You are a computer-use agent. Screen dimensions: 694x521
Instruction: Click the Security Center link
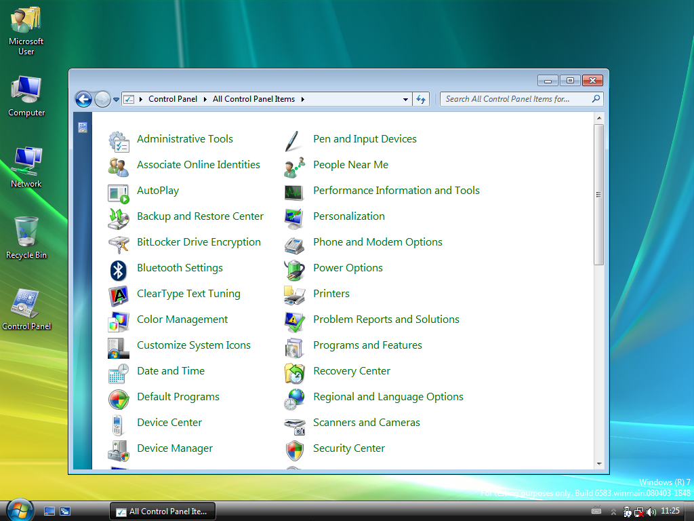click(349, 448)
